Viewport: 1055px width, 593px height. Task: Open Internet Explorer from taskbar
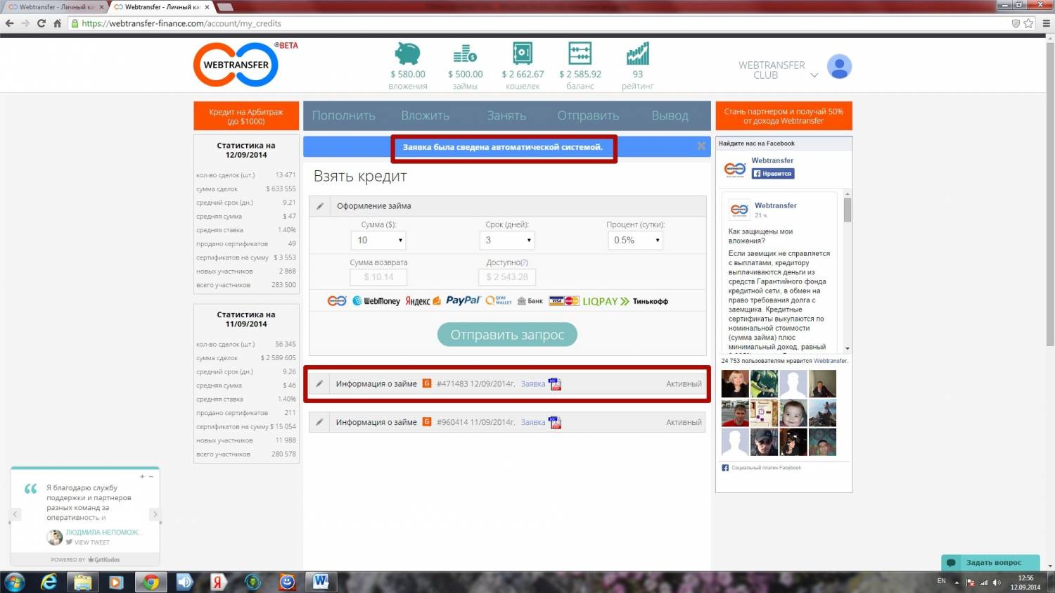pos(49,582)
